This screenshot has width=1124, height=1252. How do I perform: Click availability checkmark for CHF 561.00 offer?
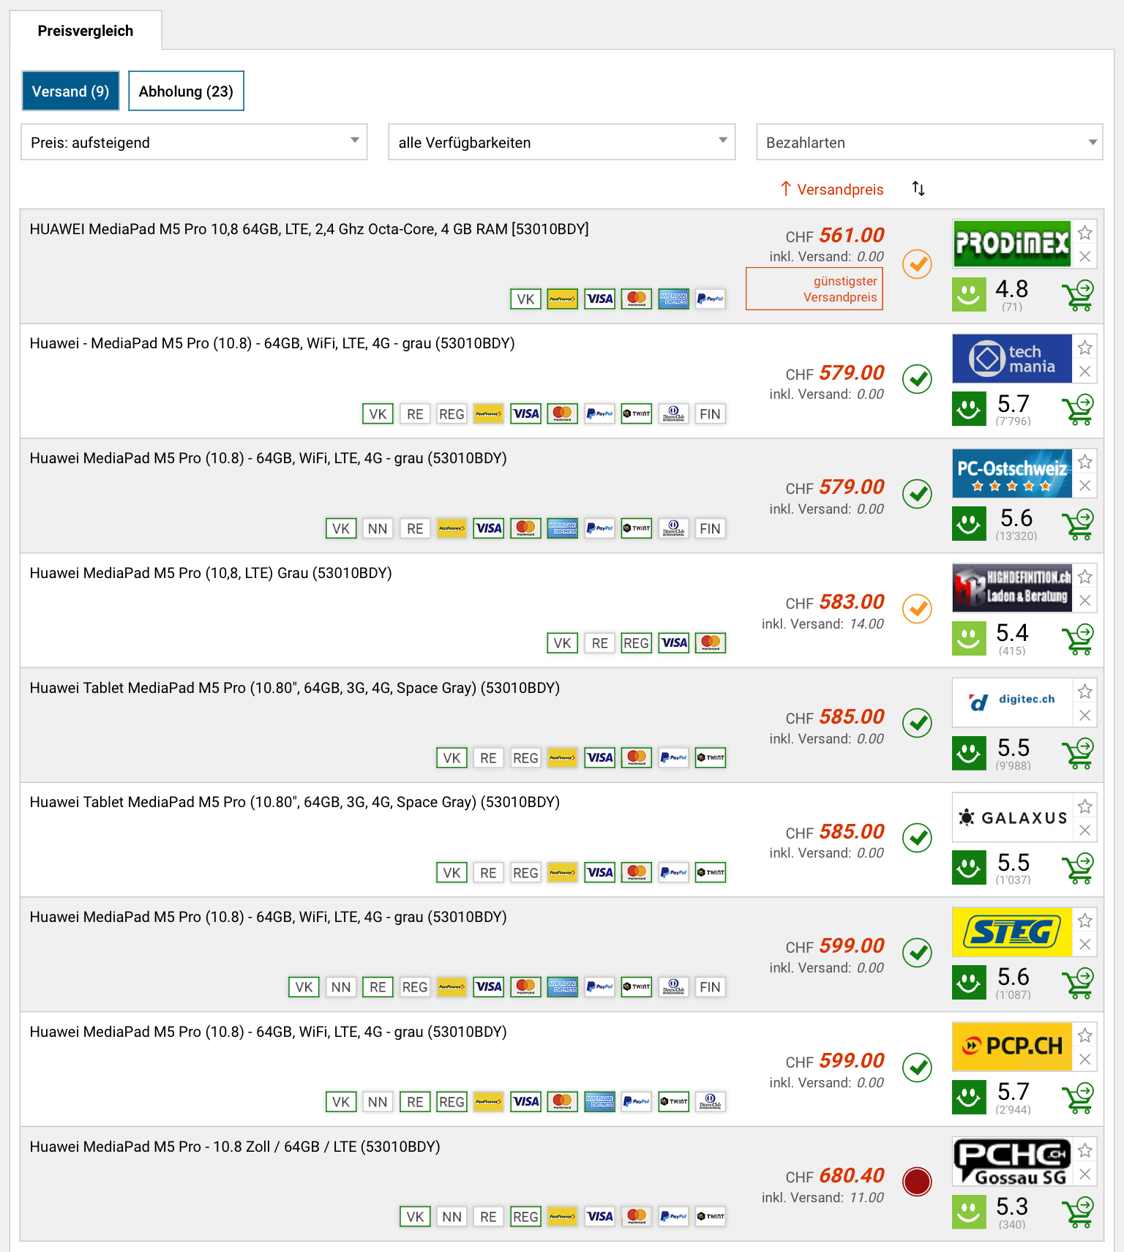point(917,264)
